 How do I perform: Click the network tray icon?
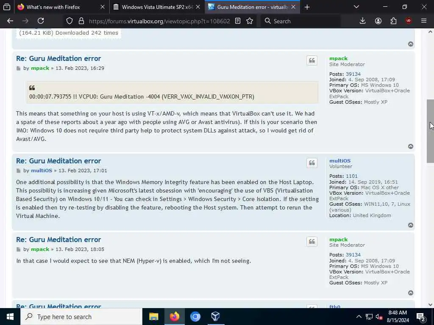(369, 317)
